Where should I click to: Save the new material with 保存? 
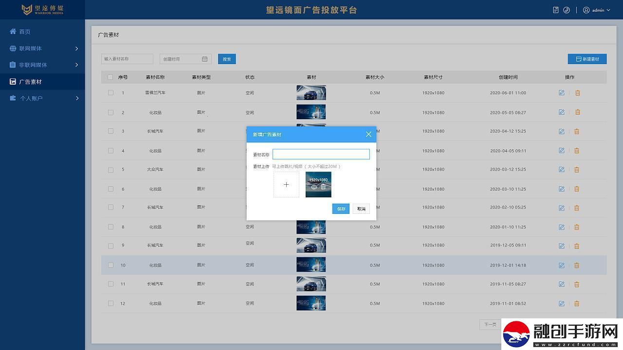(341, 209)
